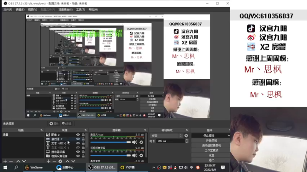
Task: Expand the 停止推流 dropdown arrow
Action: point(229,135)
